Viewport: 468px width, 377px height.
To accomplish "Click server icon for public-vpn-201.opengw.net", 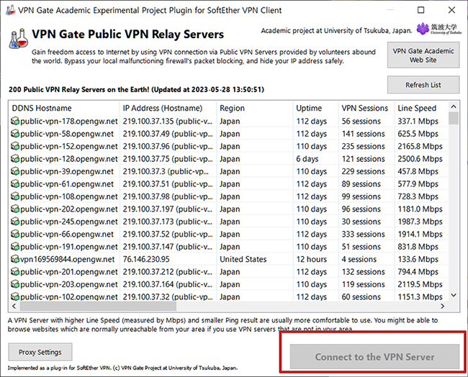I will 15,271.
